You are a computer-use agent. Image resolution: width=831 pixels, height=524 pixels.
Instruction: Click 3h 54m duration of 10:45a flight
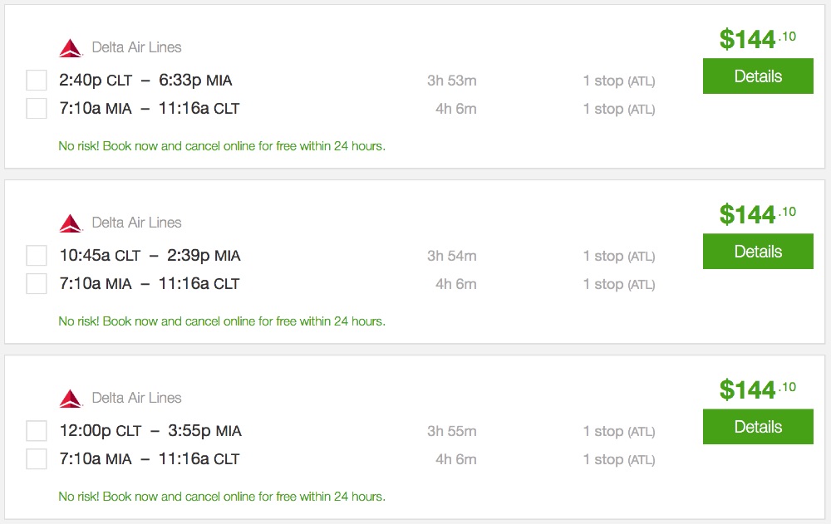tap(451, 256)
